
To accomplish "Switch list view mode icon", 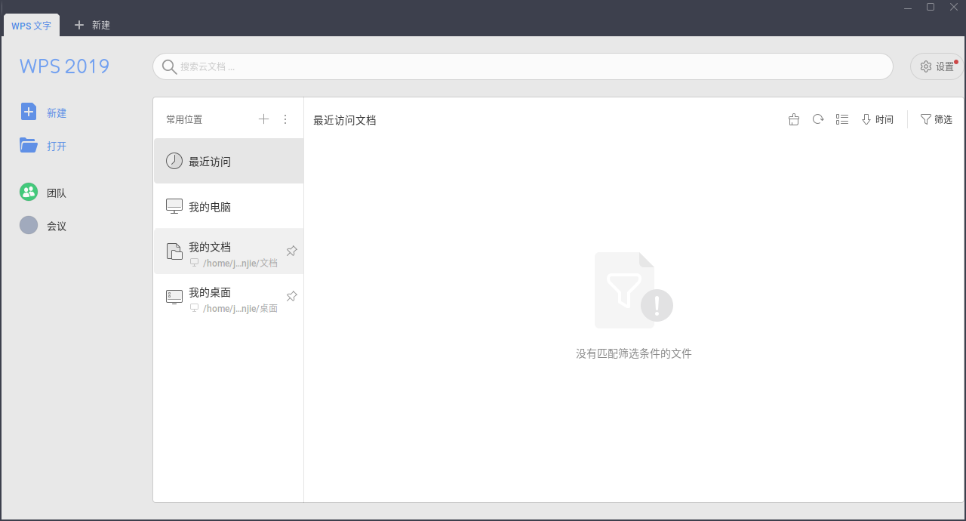I will pyautogui.click(x=842, y=119).
